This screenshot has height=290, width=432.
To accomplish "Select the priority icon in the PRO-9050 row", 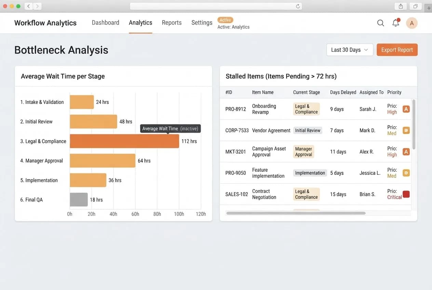I will (406, 173).
